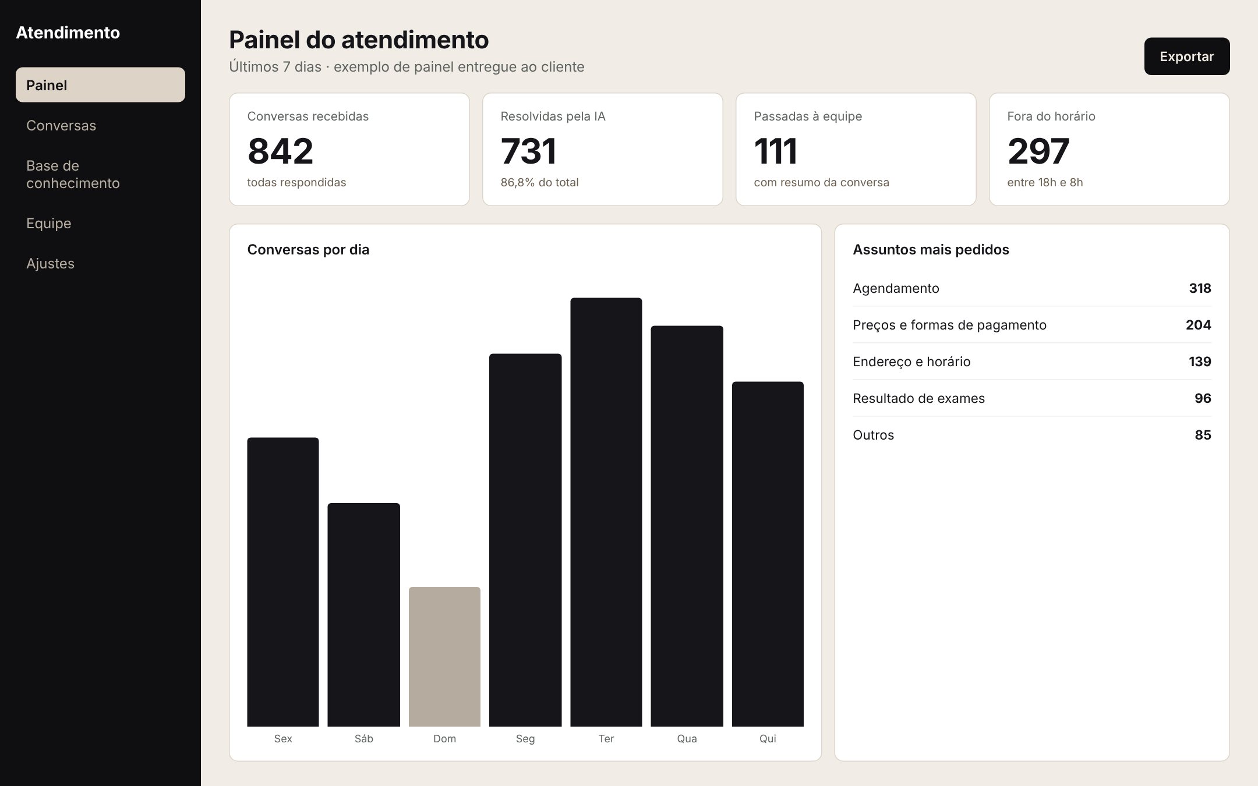The height and width of the screenshot is (786, 1258).
Task: Click the 86,8% do total text
Action: (539, 182)
